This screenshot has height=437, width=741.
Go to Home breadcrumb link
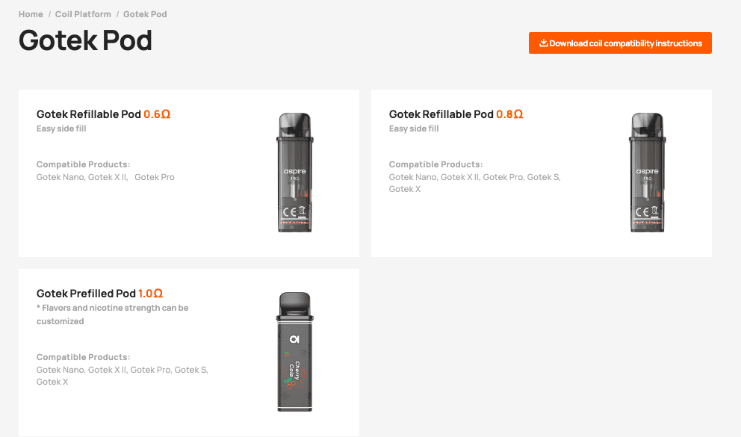(x=31, y=14)
